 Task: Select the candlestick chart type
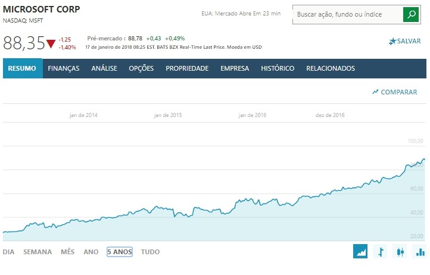tap(400, 252)
